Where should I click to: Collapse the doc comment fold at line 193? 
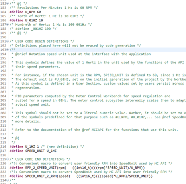(8, 50)
